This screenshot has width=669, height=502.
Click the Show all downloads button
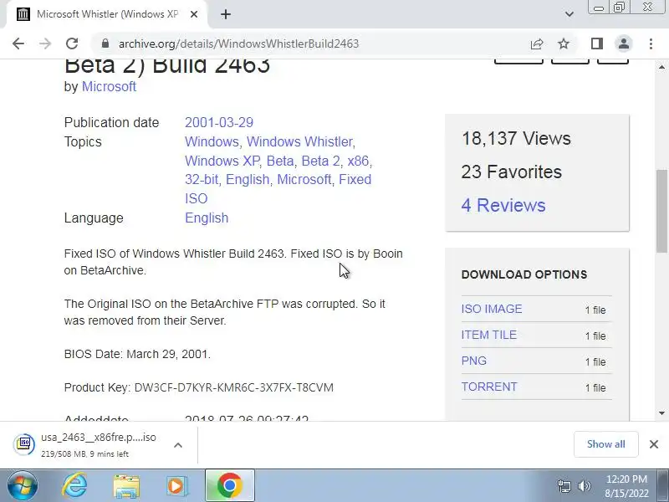click(605, 444)
